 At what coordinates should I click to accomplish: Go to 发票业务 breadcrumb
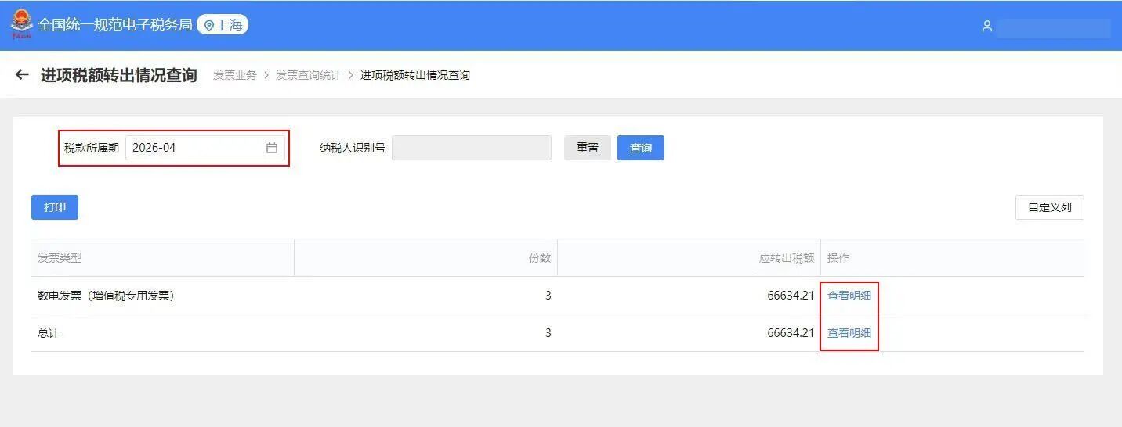click(x=235, y=75)
